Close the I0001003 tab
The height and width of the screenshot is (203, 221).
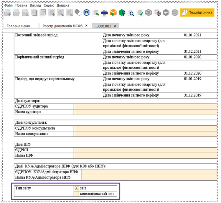(115, 26)
